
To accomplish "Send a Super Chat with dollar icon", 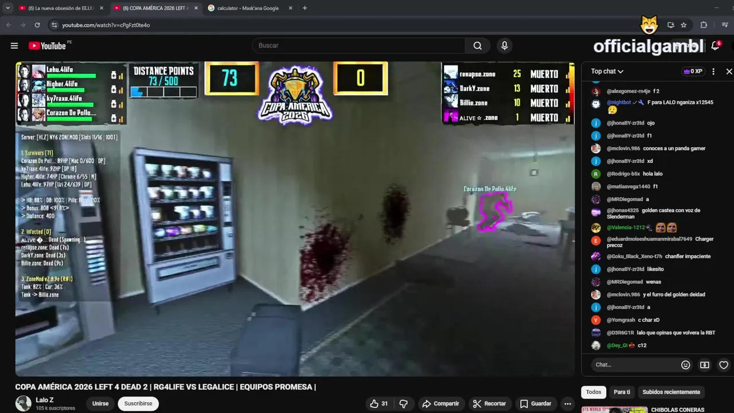I will pos(705,365).
